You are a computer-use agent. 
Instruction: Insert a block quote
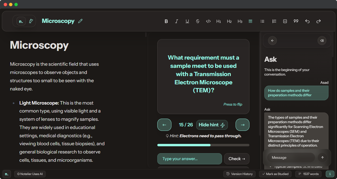pyautogui.click(x=296, y=21)
